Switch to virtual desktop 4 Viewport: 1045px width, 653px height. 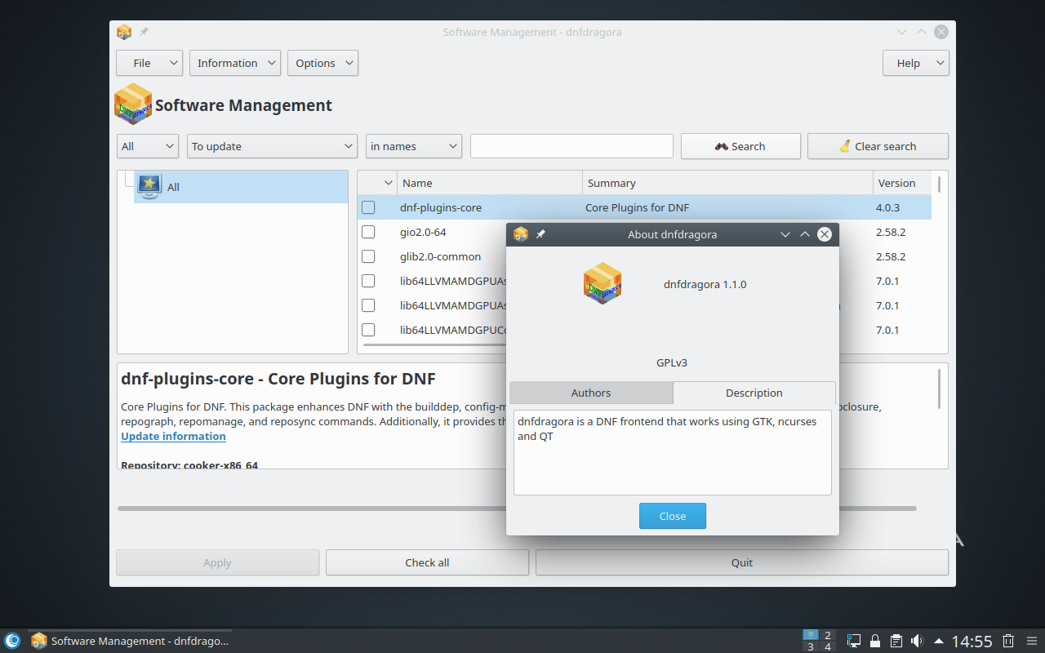pyautogui.click(x=828, y=646)
